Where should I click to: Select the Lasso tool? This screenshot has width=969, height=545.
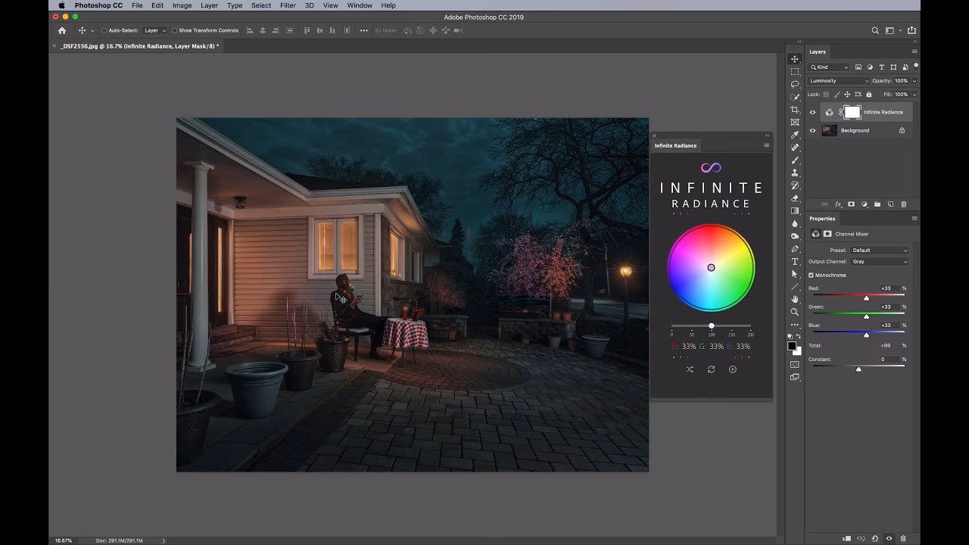coord(795,83)
